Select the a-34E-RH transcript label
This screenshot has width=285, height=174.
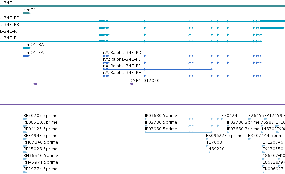[x=10, y=38]
